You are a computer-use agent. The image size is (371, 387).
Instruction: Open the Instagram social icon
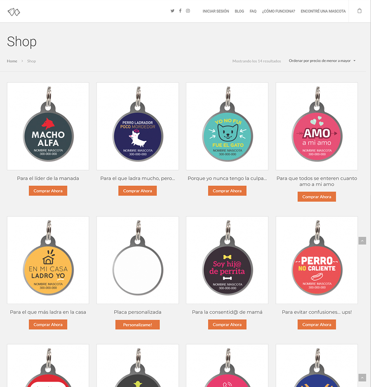tap(188, 11)
